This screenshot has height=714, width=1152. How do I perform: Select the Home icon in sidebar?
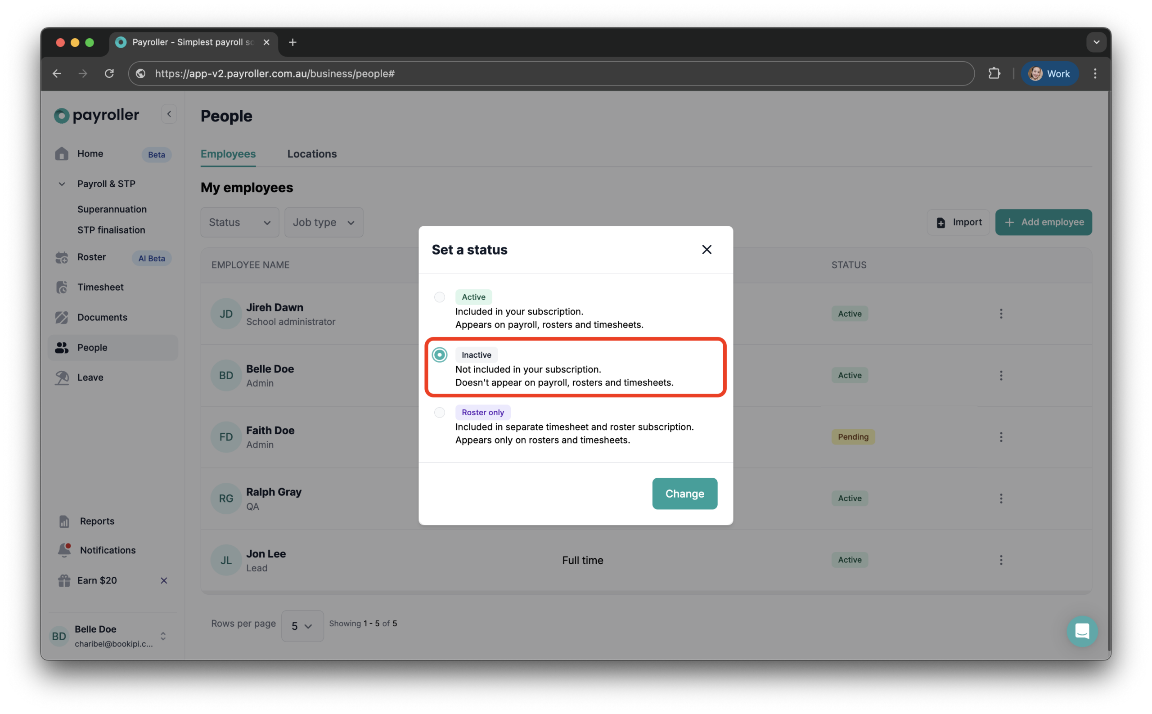pyautogui.click(x=62, y=153)
